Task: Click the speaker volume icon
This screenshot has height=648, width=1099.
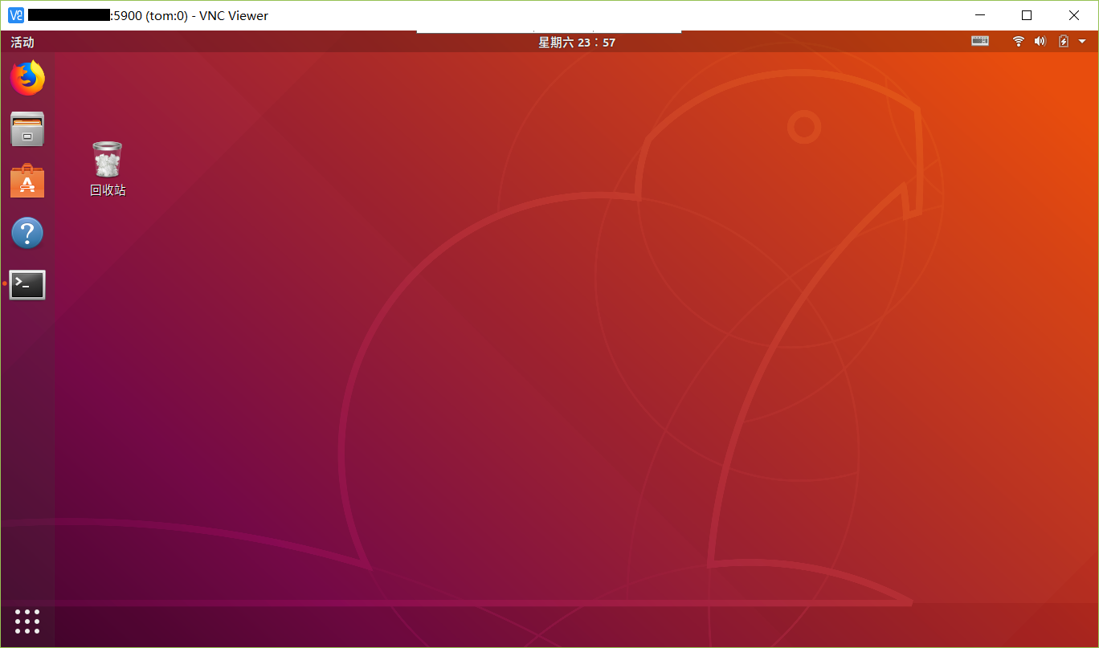Action: pyautogui.click(x=1040, y=41)
